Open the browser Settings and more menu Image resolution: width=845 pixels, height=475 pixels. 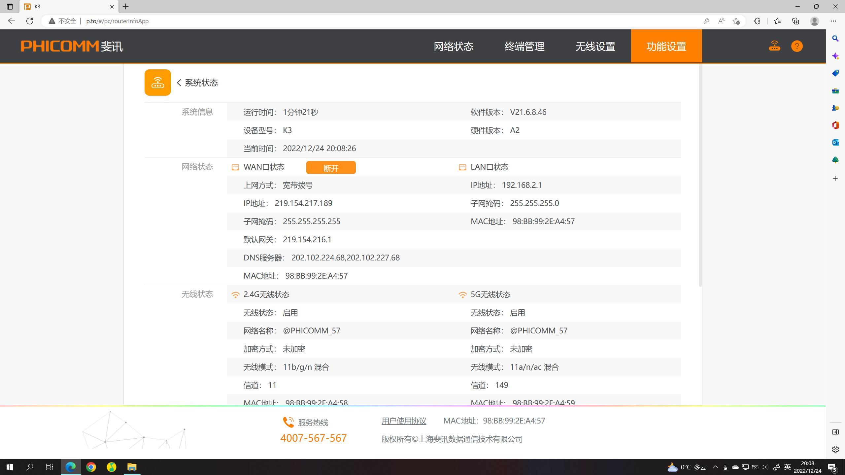click(833, 21)
